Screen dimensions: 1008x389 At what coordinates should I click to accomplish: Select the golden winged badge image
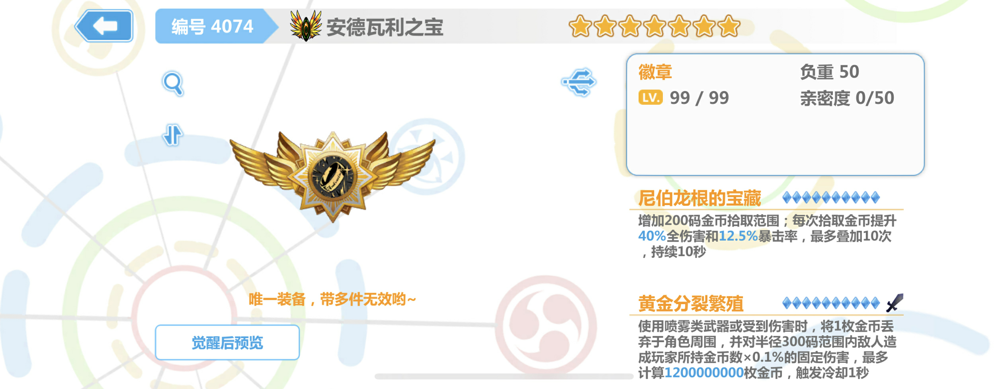coord(332,176)
